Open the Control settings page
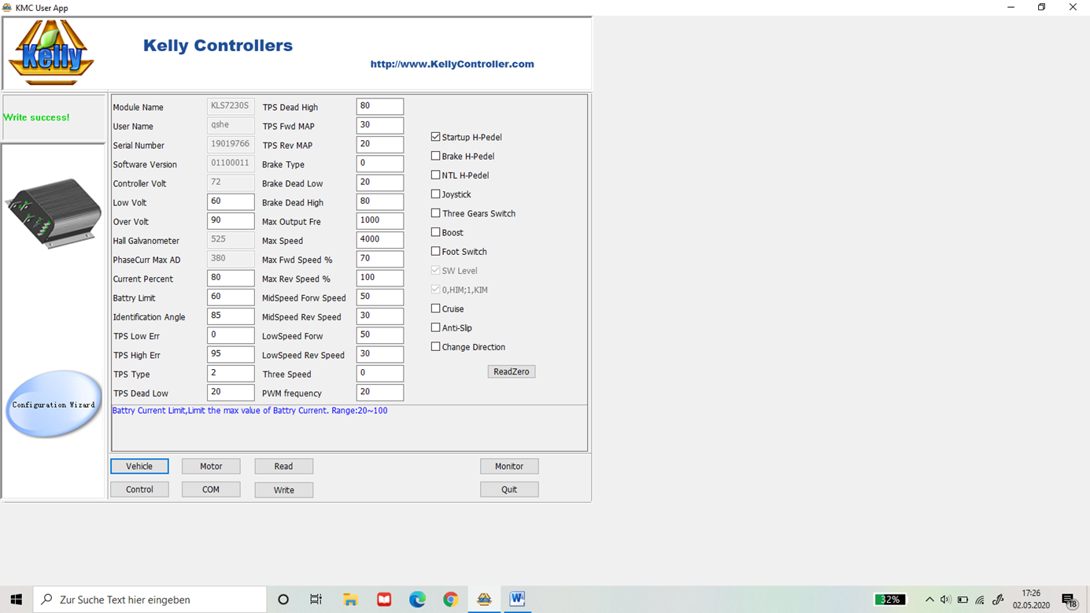 click(139, 489)
